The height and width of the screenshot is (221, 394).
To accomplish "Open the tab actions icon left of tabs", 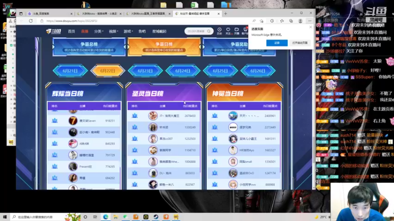I will tap(21, 14).
